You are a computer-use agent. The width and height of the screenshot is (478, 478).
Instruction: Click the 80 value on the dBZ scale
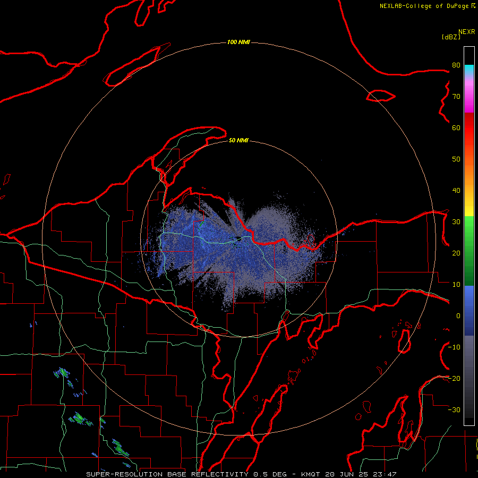[456, 65]
